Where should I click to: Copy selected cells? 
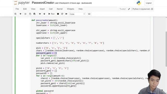coord(30,14)
